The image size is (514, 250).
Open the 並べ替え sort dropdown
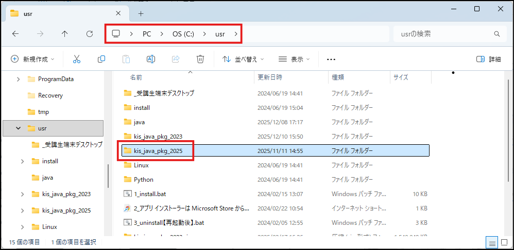[x=243, y=59]
